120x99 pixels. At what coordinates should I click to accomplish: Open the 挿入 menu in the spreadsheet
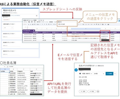click(x=35, y=22)
